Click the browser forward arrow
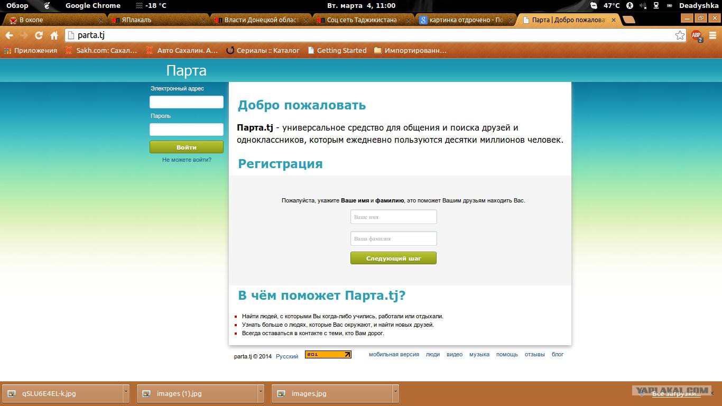 (x=24, y=35)
